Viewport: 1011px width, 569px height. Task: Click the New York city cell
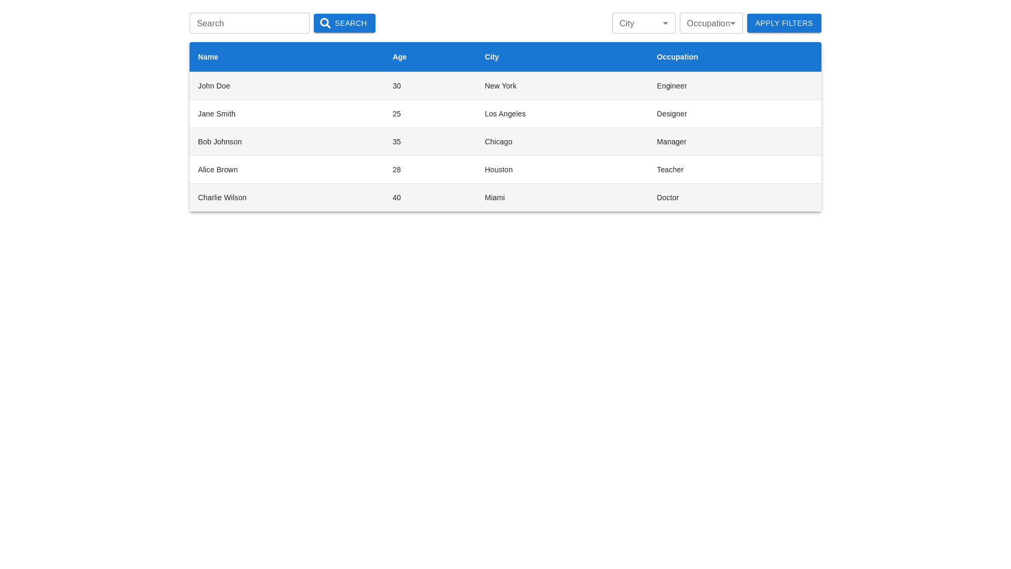click(x=500, y=86)
